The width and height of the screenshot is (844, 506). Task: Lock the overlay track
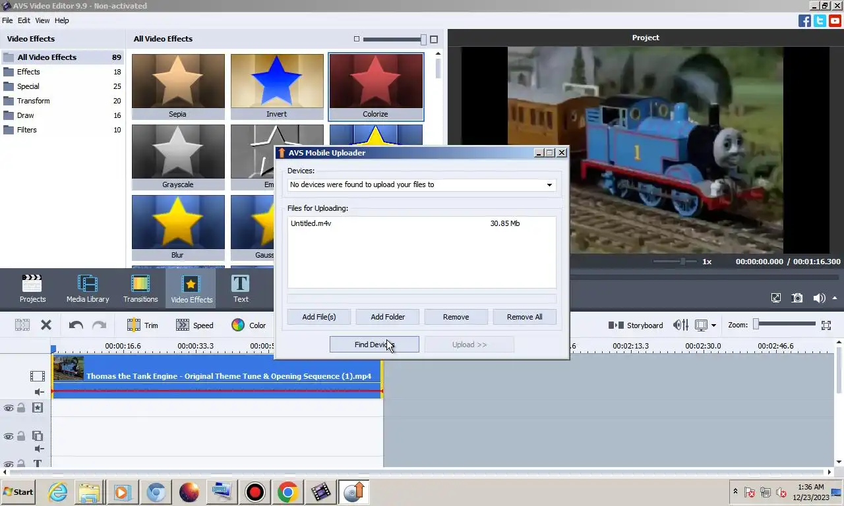point(21,436)
